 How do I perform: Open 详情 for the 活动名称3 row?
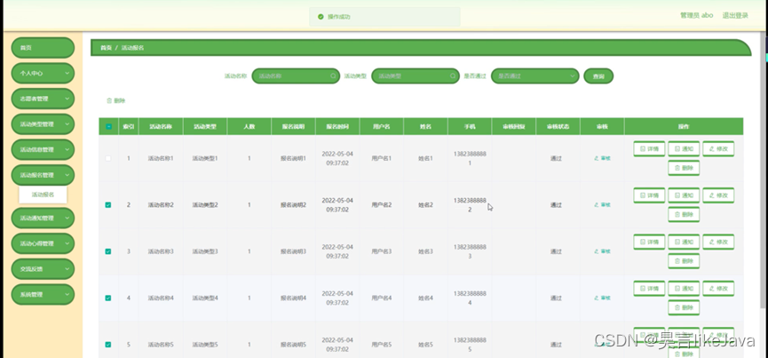649,242
